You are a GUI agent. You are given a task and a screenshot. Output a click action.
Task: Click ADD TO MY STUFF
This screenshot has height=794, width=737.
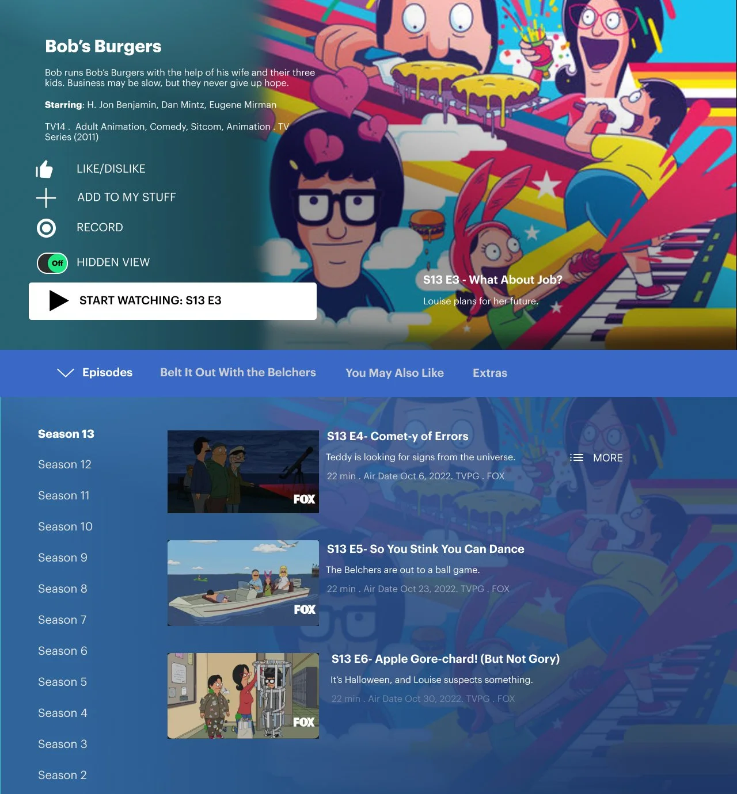[127, 197]
